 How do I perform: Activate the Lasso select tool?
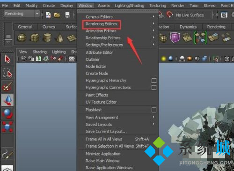7,73
